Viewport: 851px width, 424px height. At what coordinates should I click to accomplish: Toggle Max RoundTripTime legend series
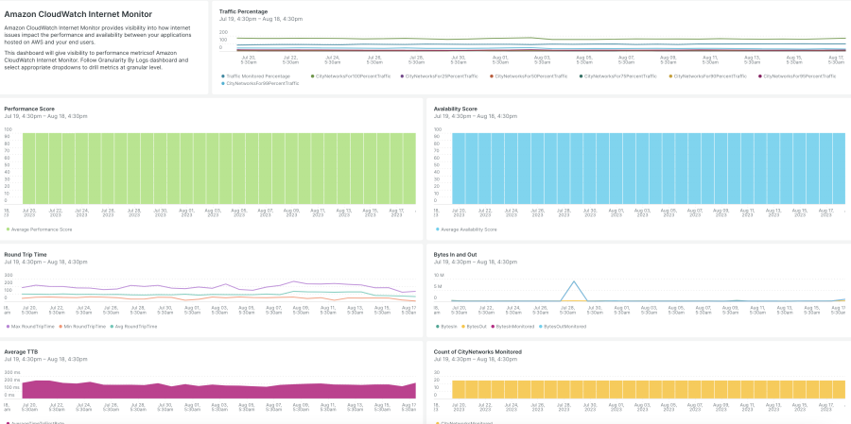point(31,326)
